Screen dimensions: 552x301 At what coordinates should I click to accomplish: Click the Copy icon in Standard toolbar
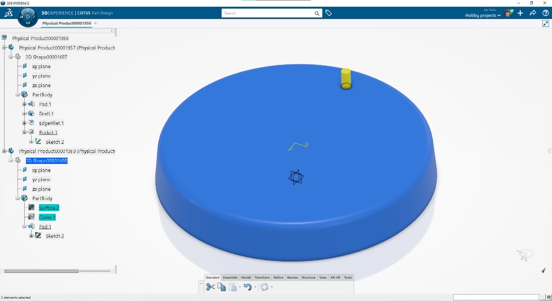click(221, 287)
